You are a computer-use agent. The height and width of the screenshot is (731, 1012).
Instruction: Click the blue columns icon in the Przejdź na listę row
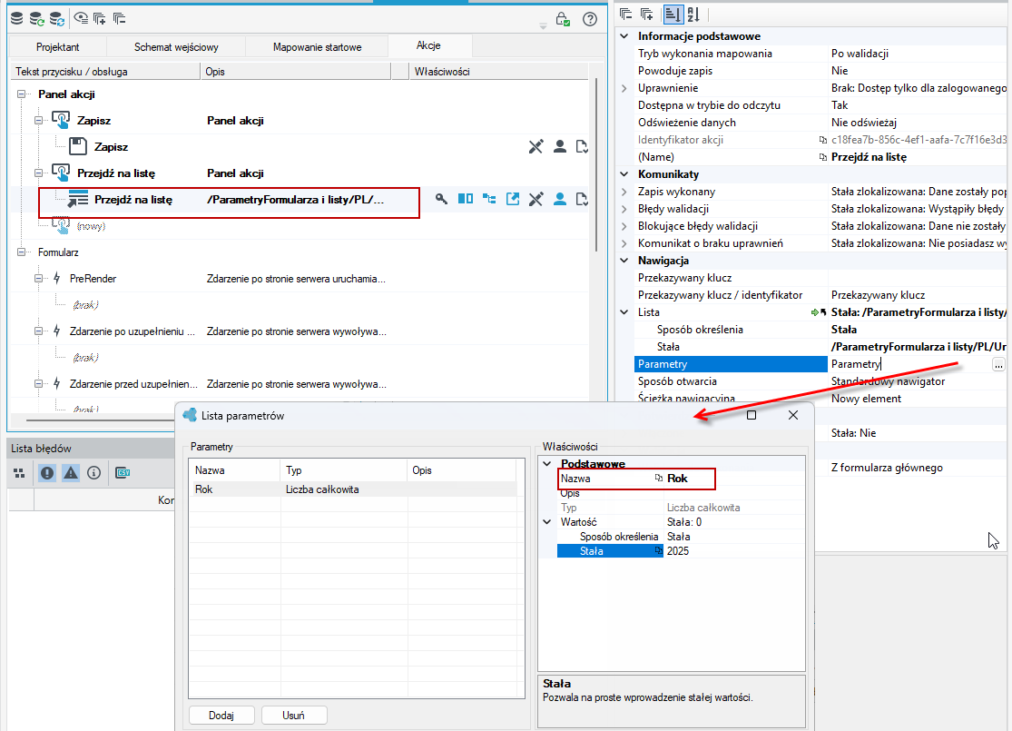pyautogui.click(x=466, y=199)
